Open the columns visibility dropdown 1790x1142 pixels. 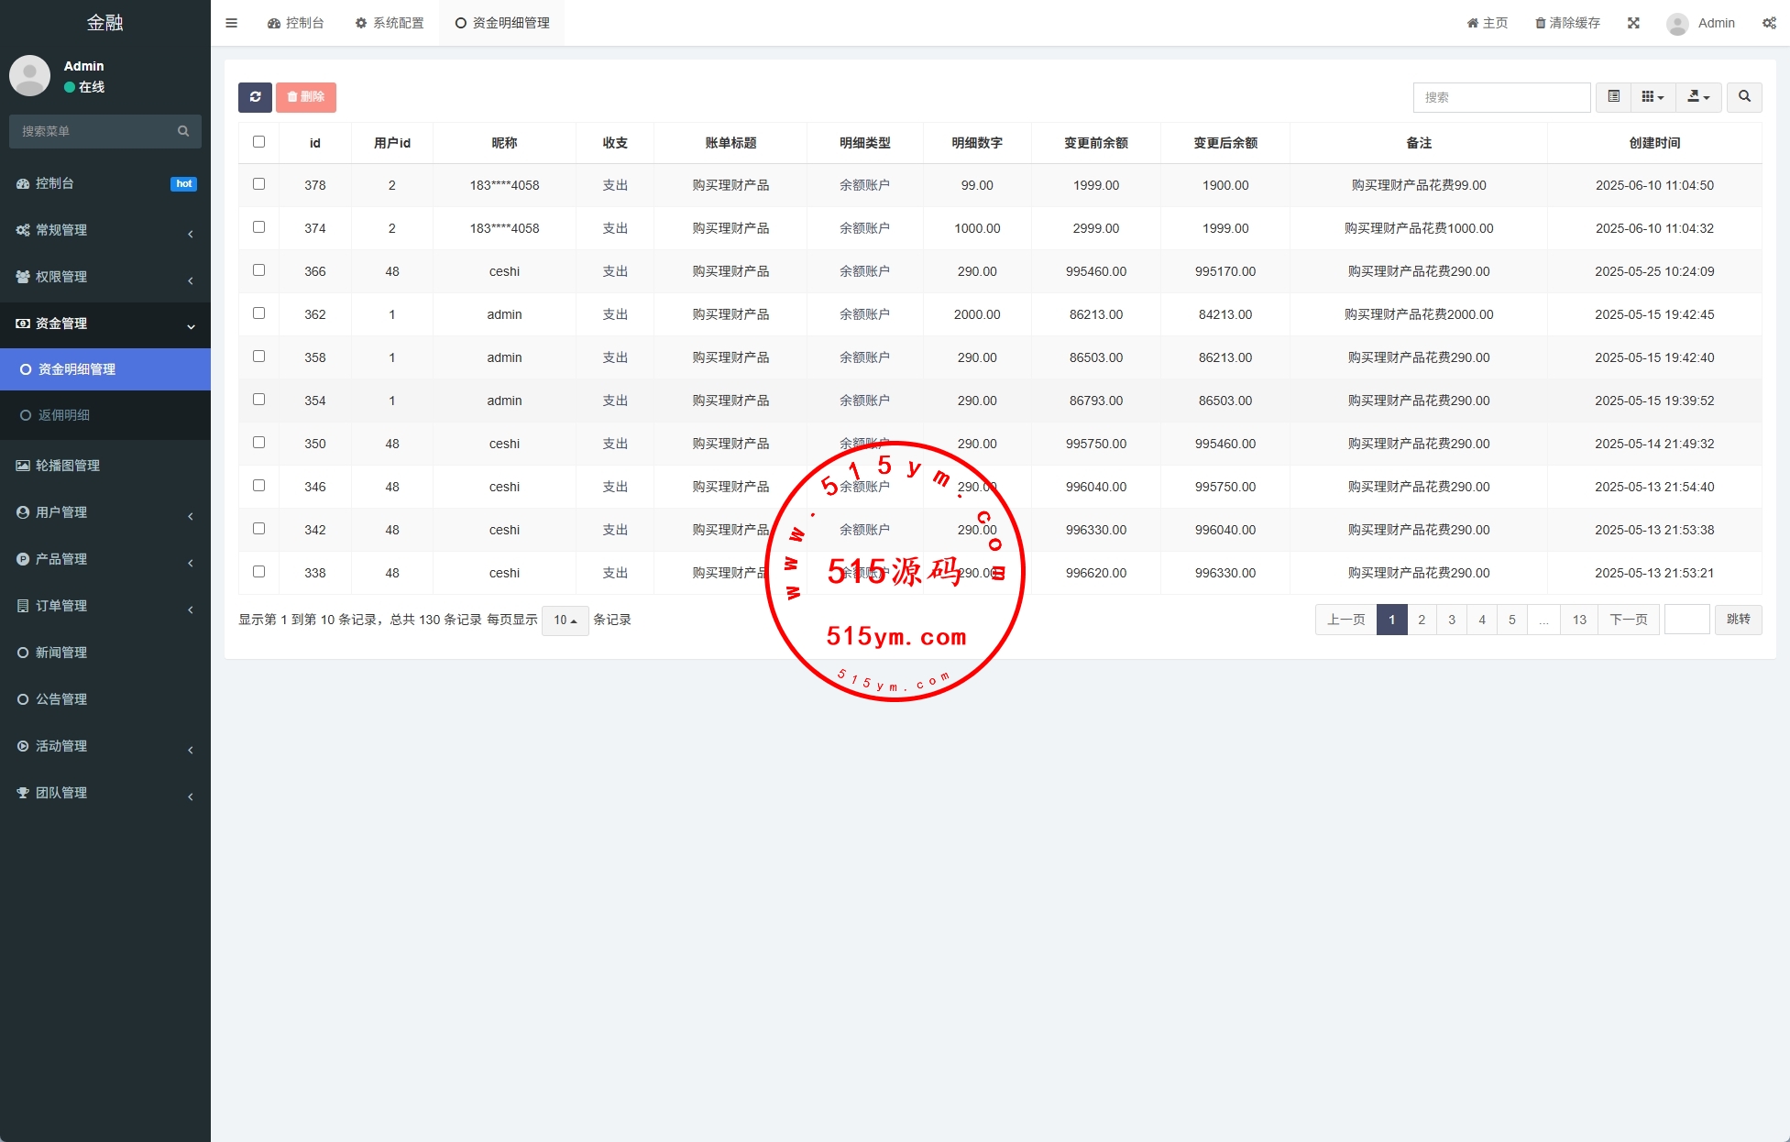[x=1653, y=97]
